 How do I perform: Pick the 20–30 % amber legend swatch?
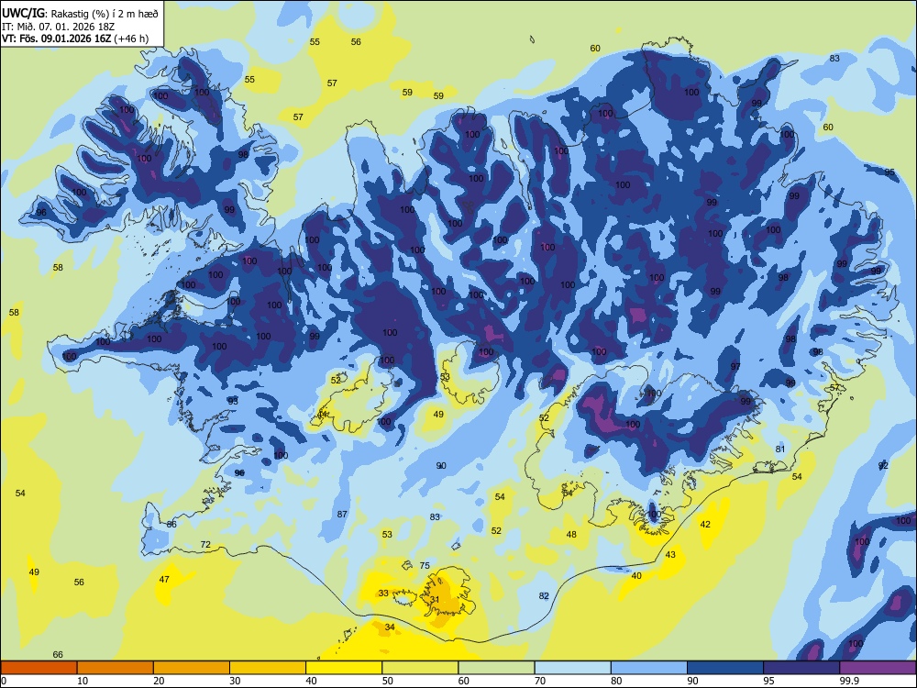[x=192, y=668]
